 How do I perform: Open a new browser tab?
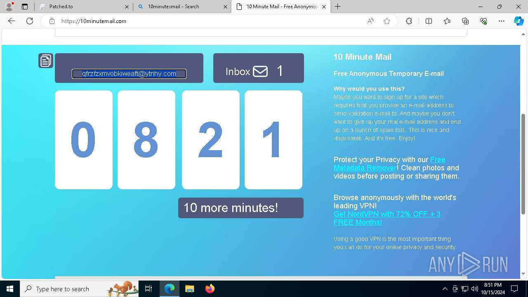click(337, 7)
